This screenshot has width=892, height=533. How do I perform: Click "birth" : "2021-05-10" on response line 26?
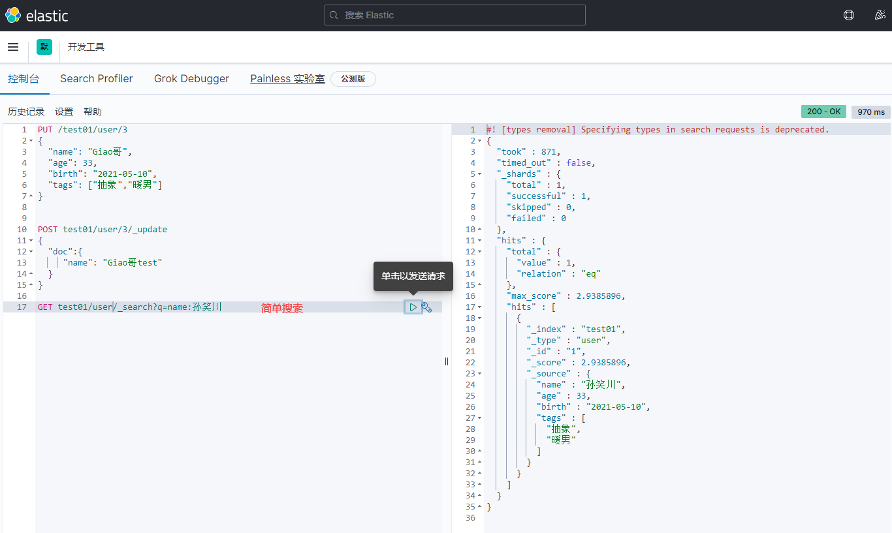pyautogui.click(x=594, y=407)
